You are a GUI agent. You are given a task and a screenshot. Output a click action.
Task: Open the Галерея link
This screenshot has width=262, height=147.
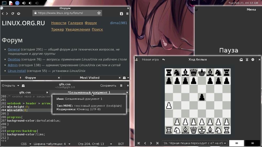pyautogui.click(x=75, y=23)
